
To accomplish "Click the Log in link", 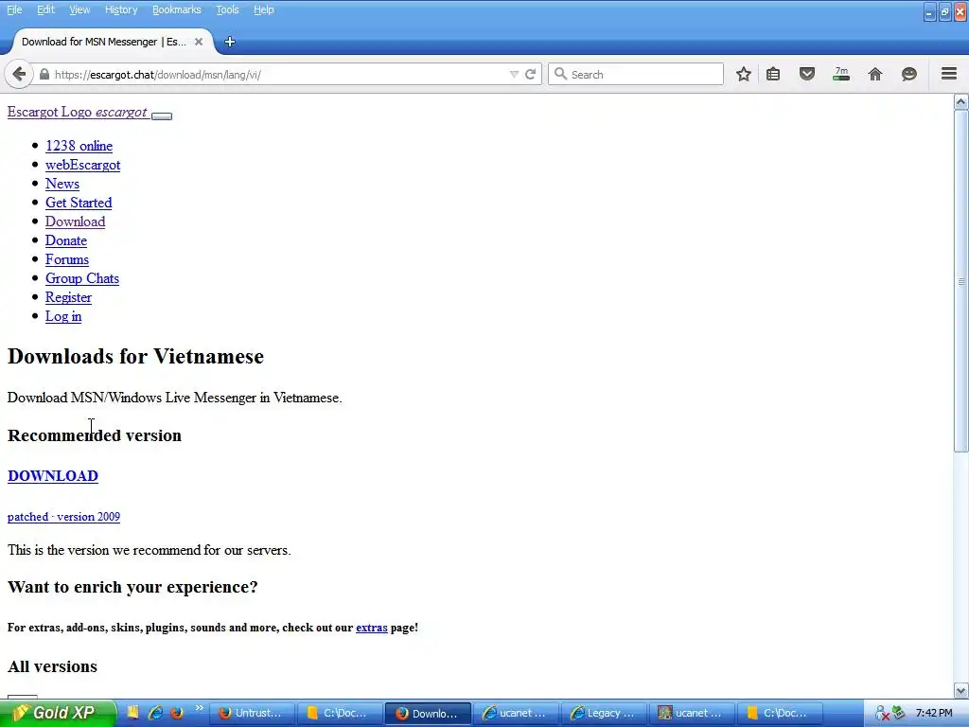I will 63,316.
